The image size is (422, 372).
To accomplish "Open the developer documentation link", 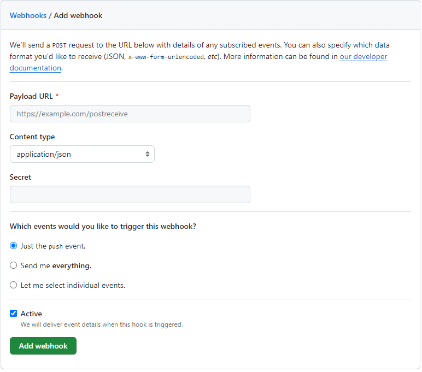I will point(364,56).
